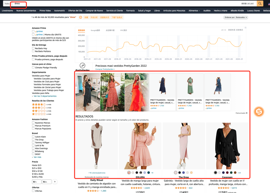Click the PrettyGarden brand logo
This screenshot has height=193, width=270.
coord(82,66)
